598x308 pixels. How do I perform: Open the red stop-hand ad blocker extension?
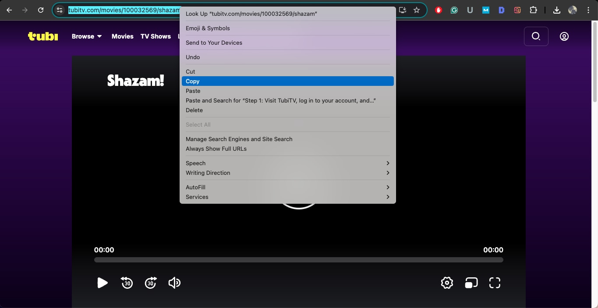[439, 10]
